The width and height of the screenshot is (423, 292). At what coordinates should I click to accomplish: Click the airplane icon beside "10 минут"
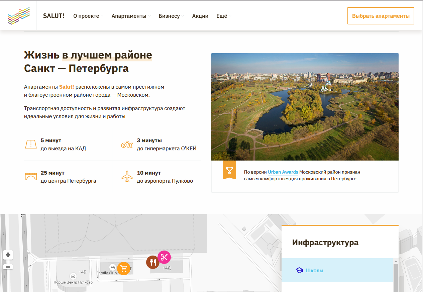click(x=127, y=177)
